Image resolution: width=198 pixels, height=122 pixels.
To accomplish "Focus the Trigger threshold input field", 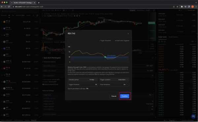I will click(x=83, y=84).
